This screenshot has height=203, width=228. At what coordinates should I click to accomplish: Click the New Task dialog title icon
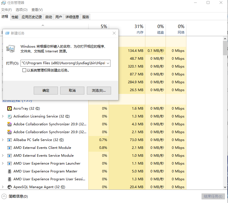click(x=7, y=33)
